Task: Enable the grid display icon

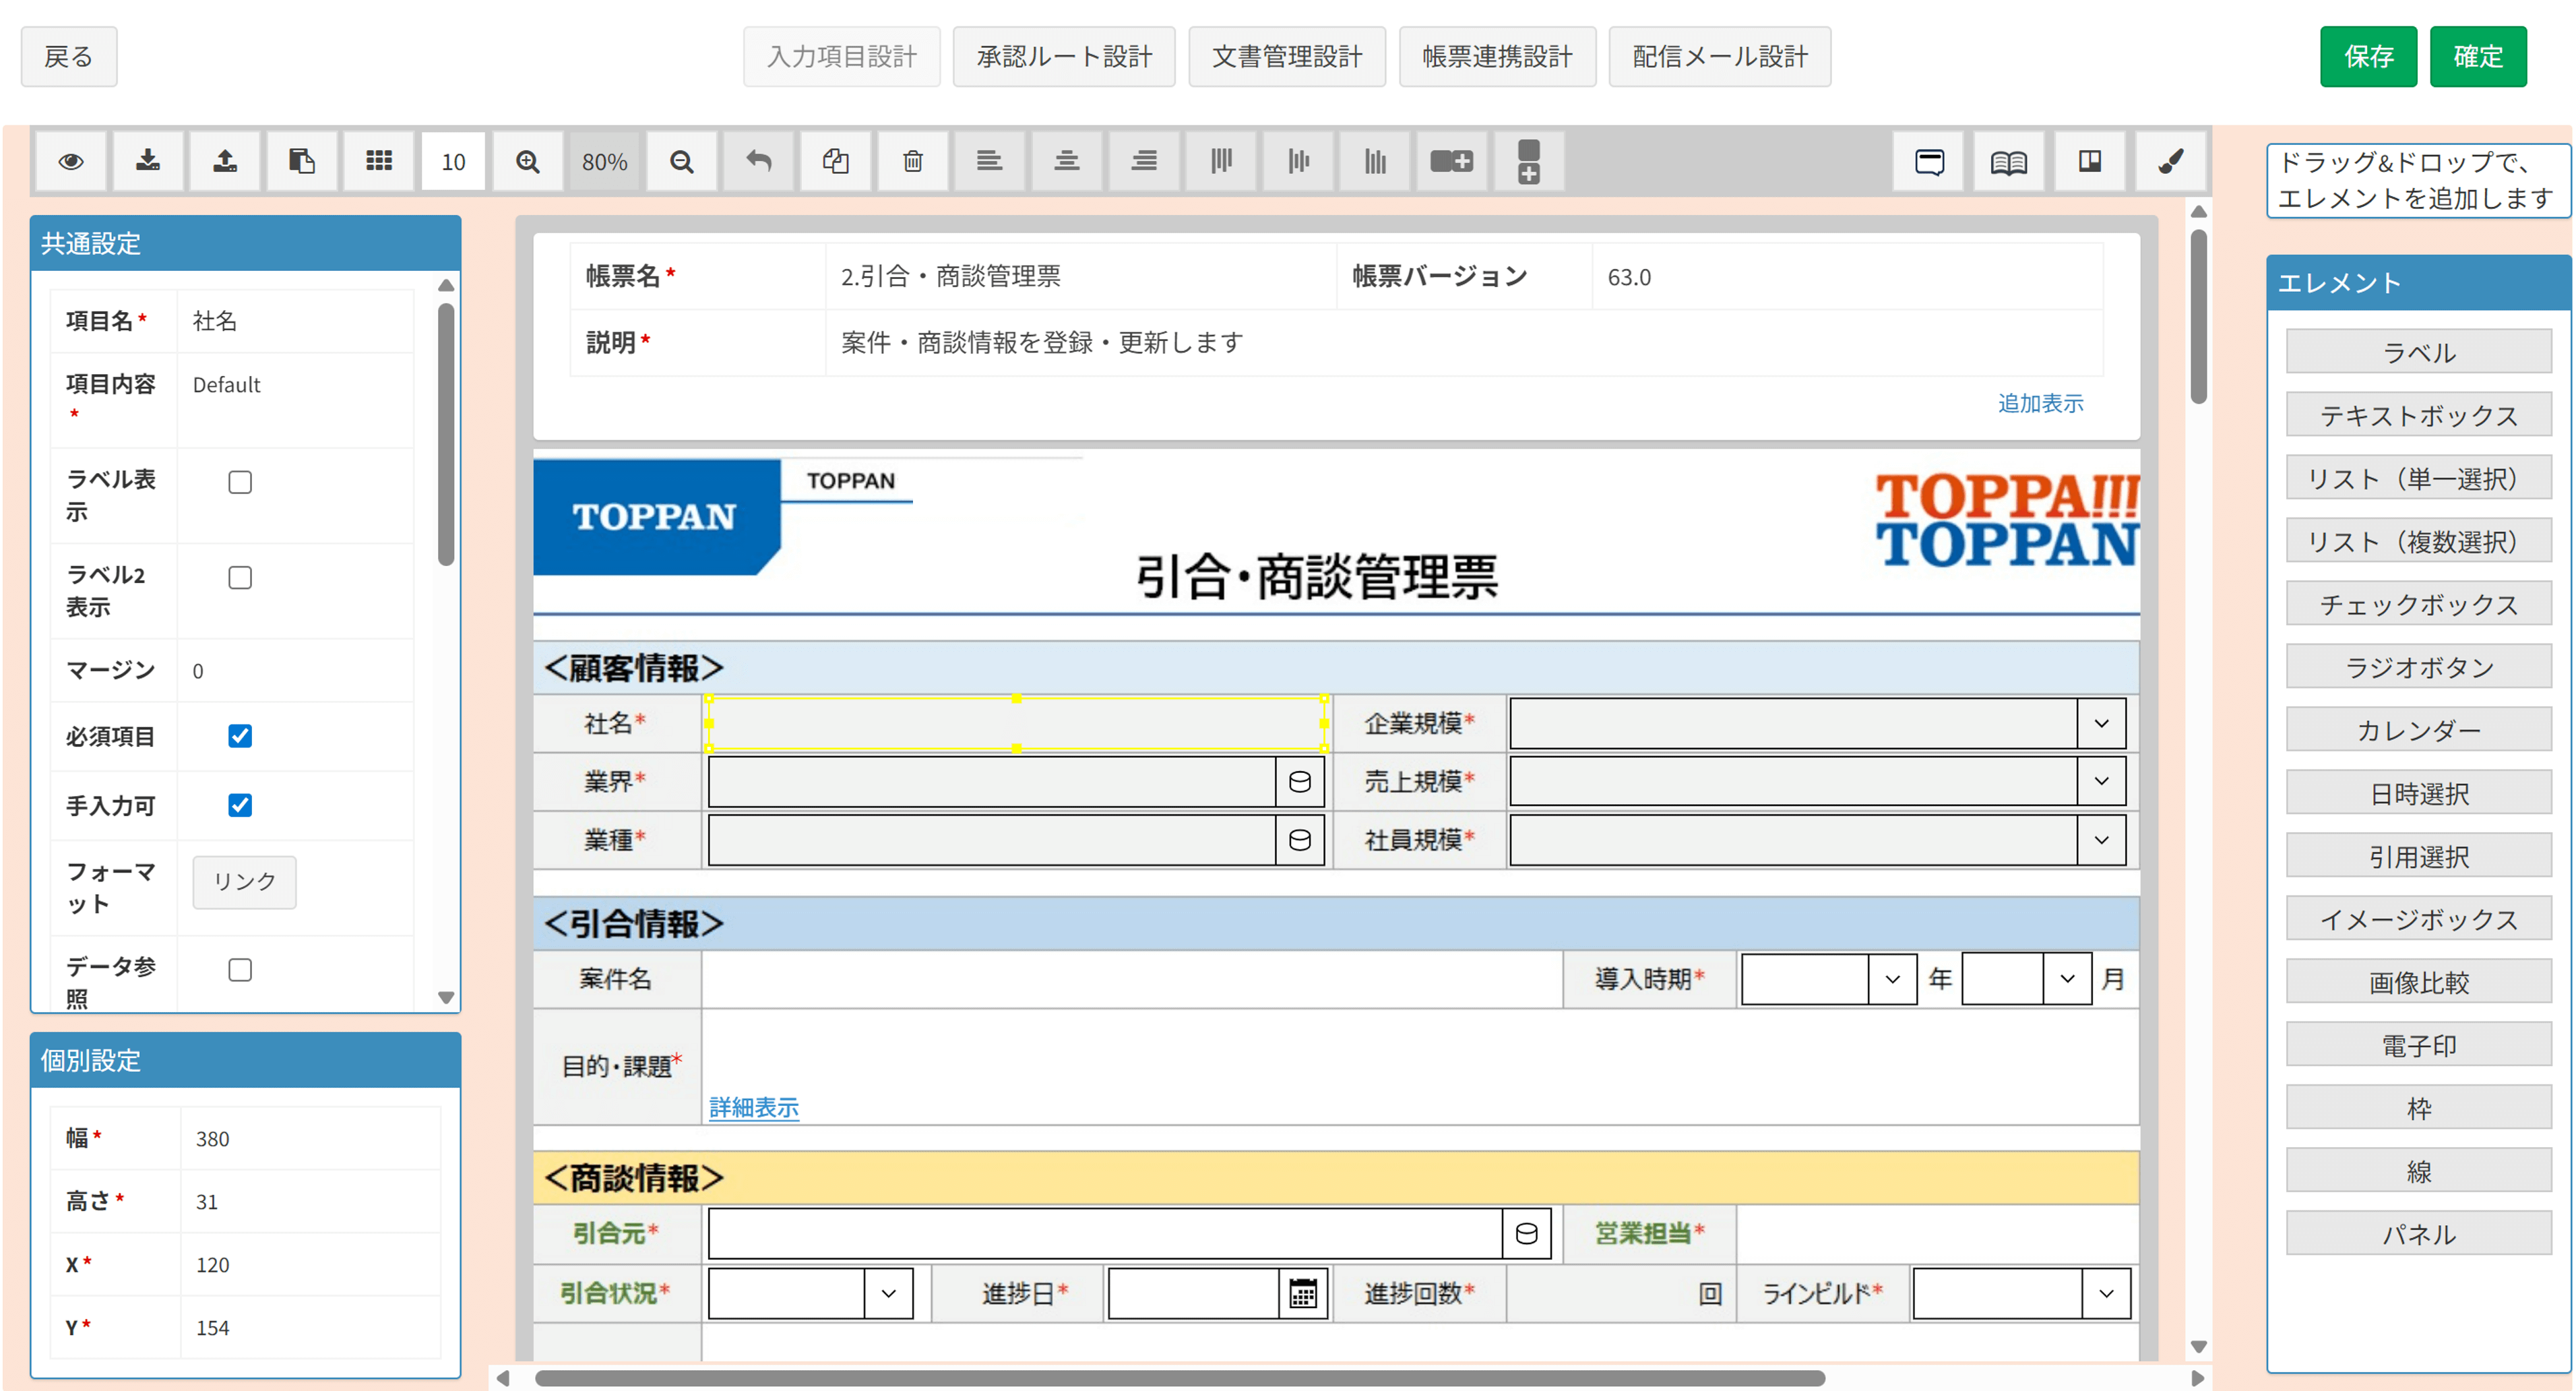Action: 378,161
